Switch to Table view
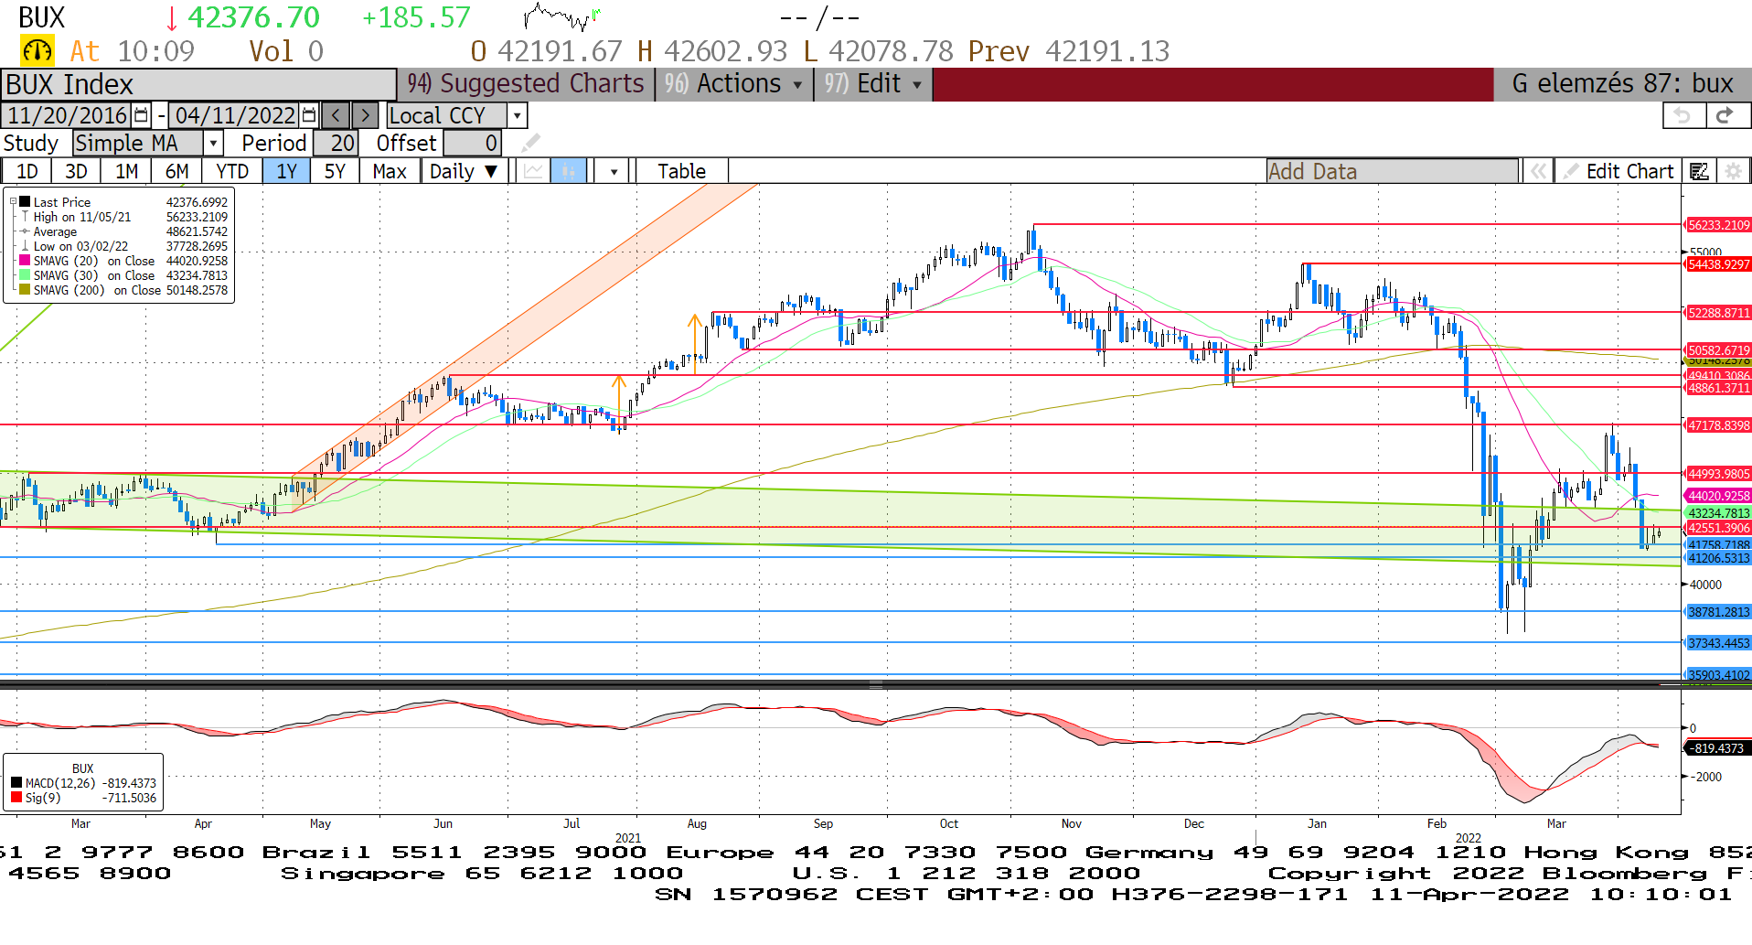This screenshot has width=1752, height=945. [x=682, y=171]
